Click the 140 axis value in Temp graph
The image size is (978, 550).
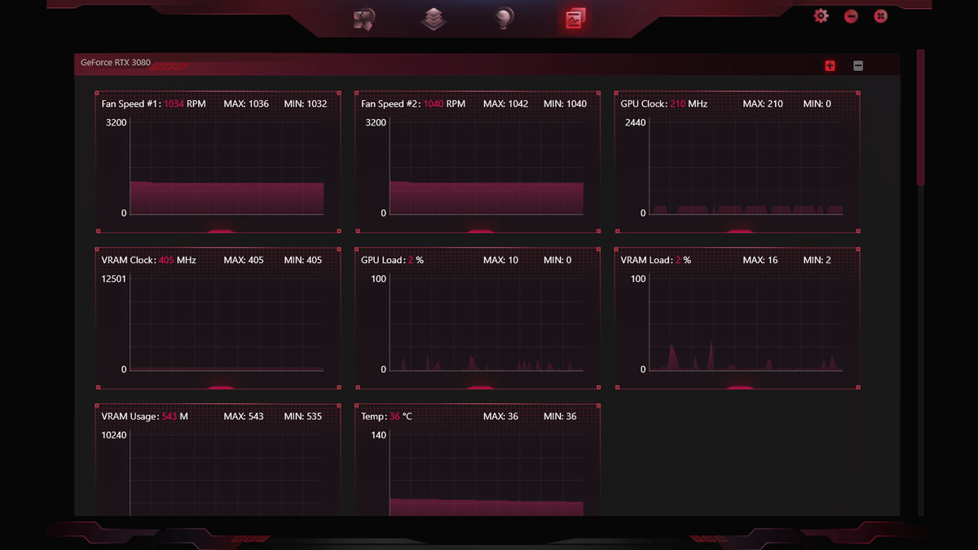click(379, 436)
